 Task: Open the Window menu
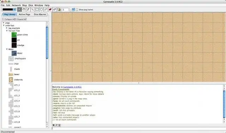[38, 5]
